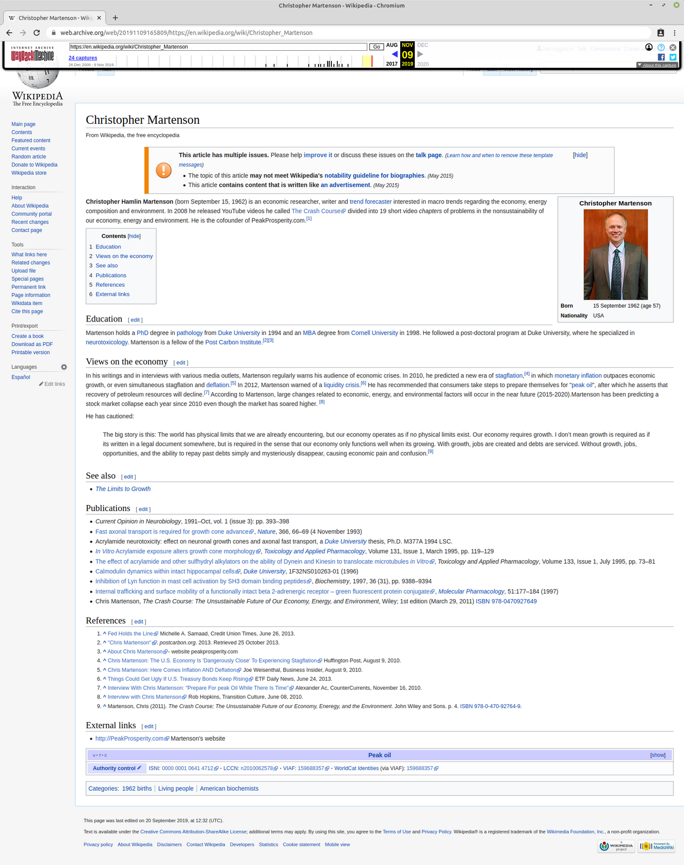Click the Wayback Machine logo
Image resolution: width=684 pixels, height=865 pixels.
click(x=33, y=54)
